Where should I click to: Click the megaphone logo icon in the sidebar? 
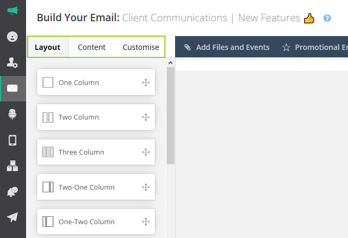[12, 11]
